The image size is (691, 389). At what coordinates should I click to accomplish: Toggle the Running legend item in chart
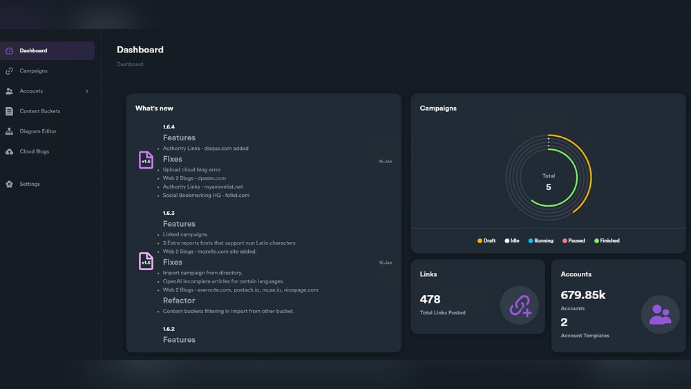click(540, 240)
